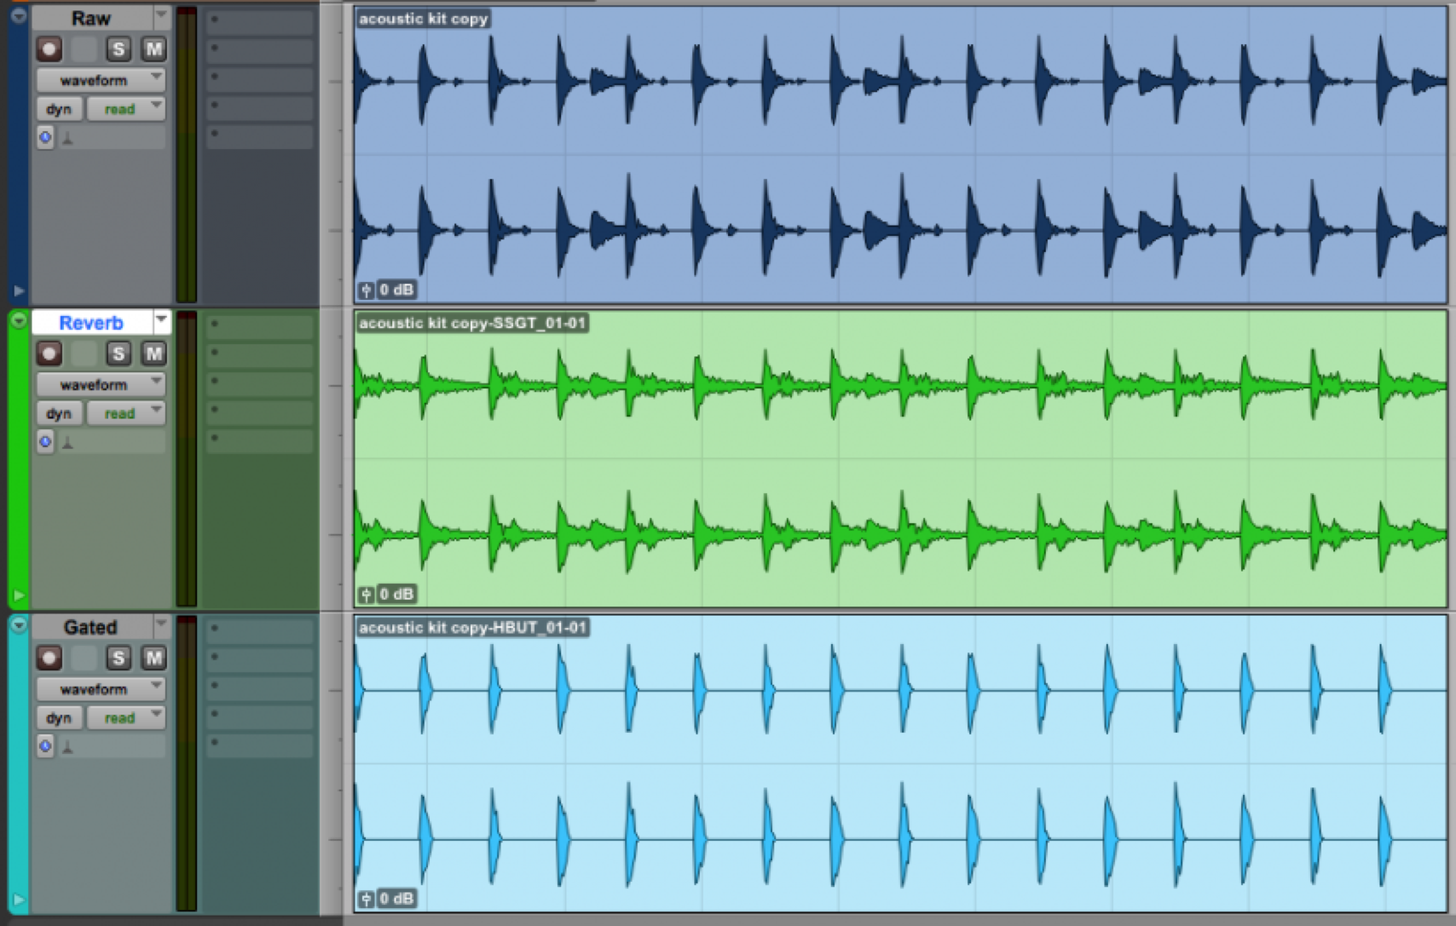Record-enable the Gated track
Image resolution: width=1456 pixels, height=926 pixels.
point(49,658)
